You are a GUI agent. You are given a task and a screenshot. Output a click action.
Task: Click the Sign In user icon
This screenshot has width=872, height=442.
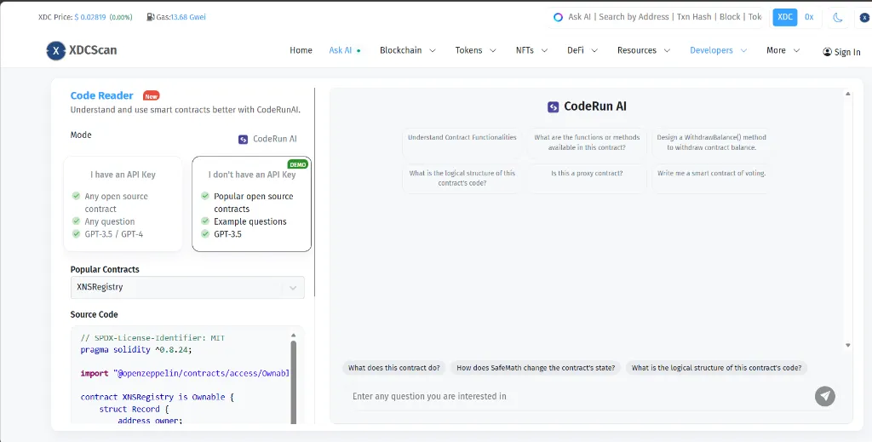tap(828, 52)
